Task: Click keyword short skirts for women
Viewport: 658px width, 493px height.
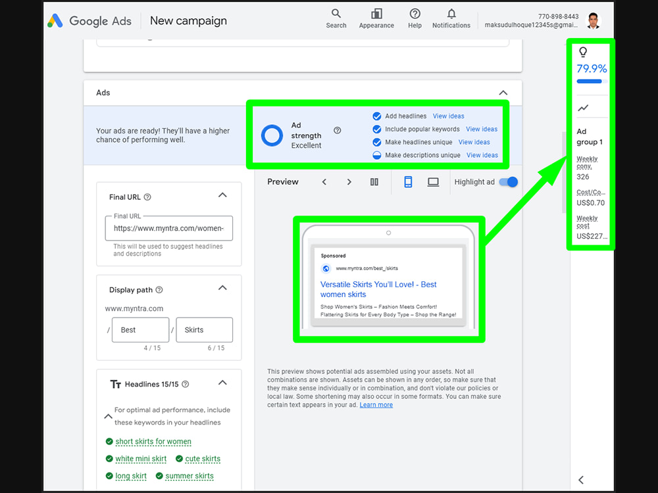Action: [153, 442]
